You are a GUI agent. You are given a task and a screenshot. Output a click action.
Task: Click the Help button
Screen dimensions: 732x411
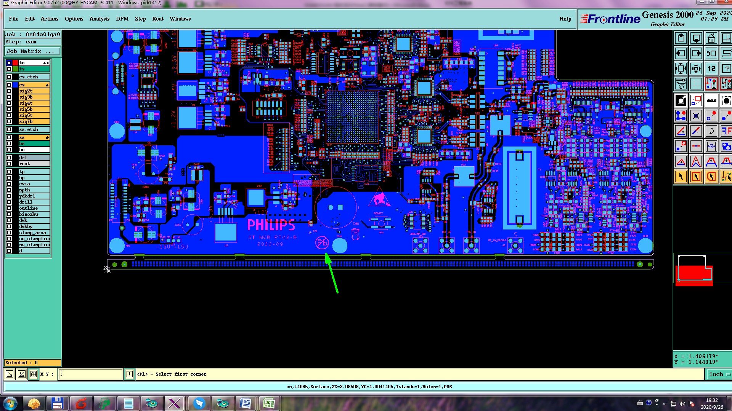click(x=565, y=19)
